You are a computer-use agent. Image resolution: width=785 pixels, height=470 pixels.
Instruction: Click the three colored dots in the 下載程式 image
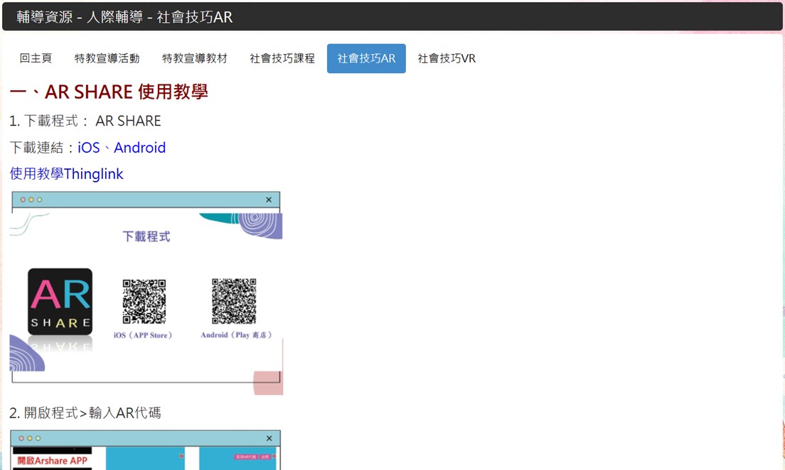tap(31, 200)
